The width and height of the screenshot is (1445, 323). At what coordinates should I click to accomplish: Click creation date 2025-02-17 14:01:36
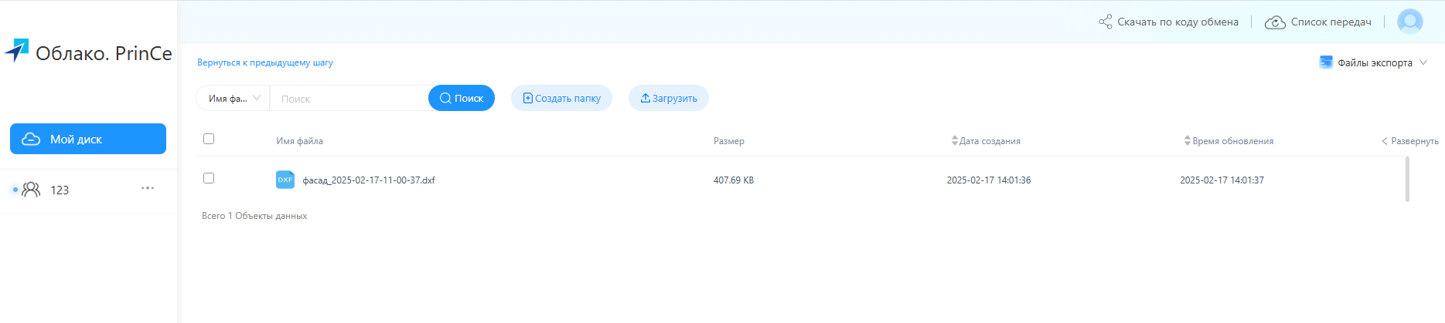989,180
